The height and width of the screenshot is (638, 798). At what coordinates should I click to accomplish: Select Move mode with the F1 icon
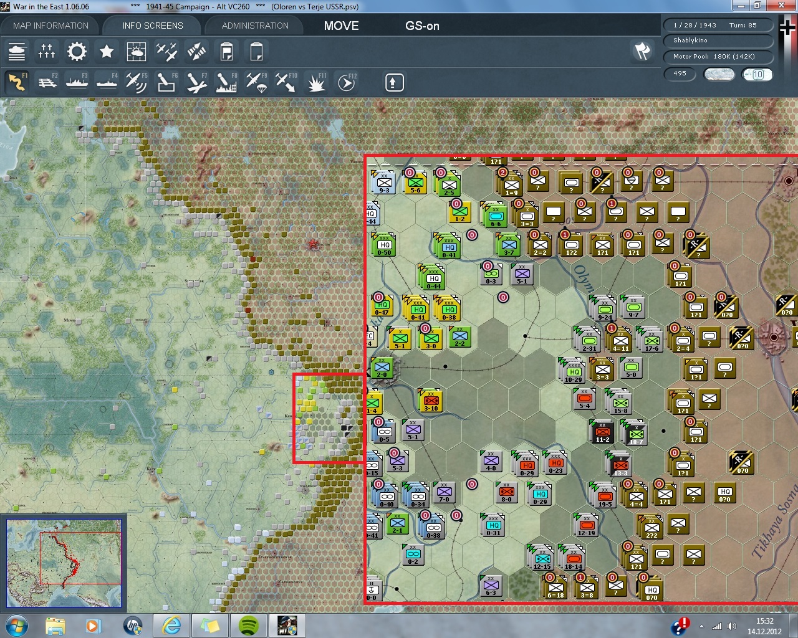click(17, 82)
